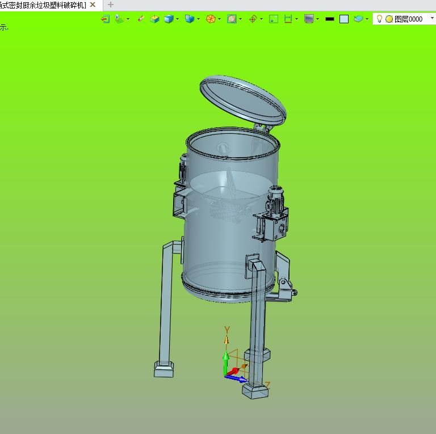Image resolution: width=436 pixels, height=434 pixels.
Task: Open dropdown arrow next to crosshair icon
Action: 261,19
